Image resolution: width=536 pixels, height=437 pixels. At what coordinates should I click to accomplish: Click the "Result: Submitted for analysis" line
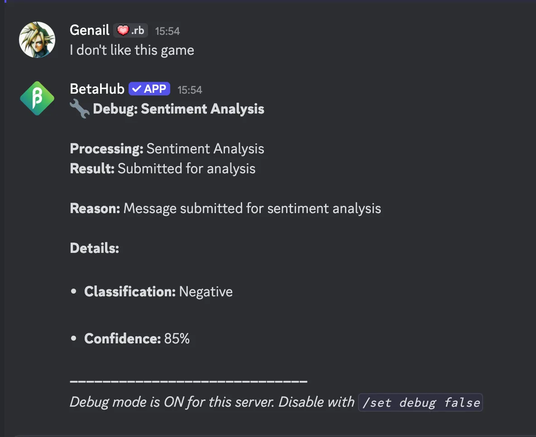point(163,169)
